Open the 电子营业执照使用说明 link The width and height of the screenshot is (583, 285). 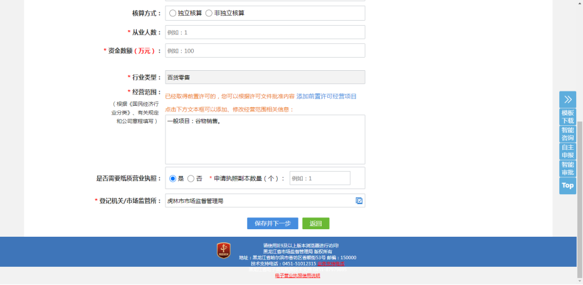tap(297, 276)
